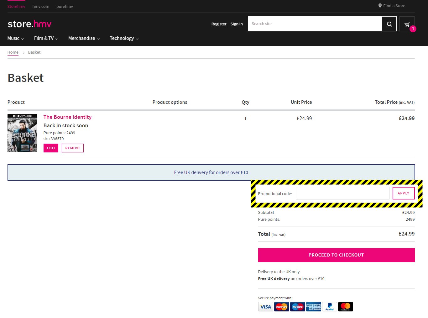Click the Masterpass payment icon
The width and height of the screenshot is (428, 318).
coord(346,307)
